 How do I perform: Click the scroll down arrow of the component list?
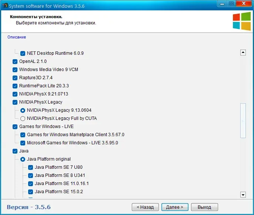point(243,195)
